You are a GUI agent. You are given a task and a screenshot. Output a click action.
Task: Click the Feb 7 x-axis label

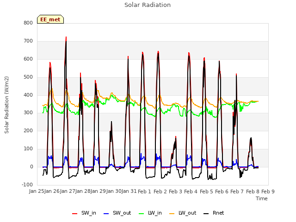click(237, 191)
